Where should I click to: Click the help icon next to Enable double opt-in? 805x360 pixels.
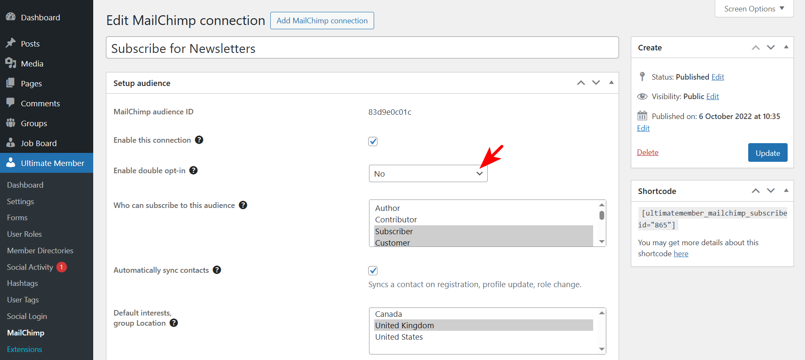coord(194,170)
